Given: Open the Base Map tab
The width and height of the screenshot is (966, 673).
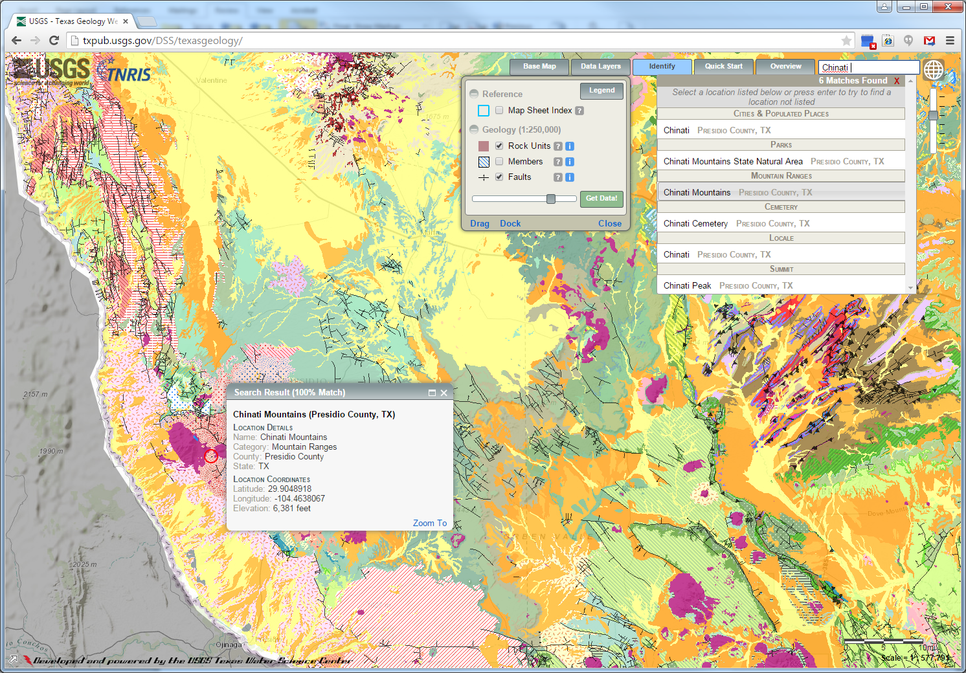Looking at the screenshot, I should coord(539,67).
